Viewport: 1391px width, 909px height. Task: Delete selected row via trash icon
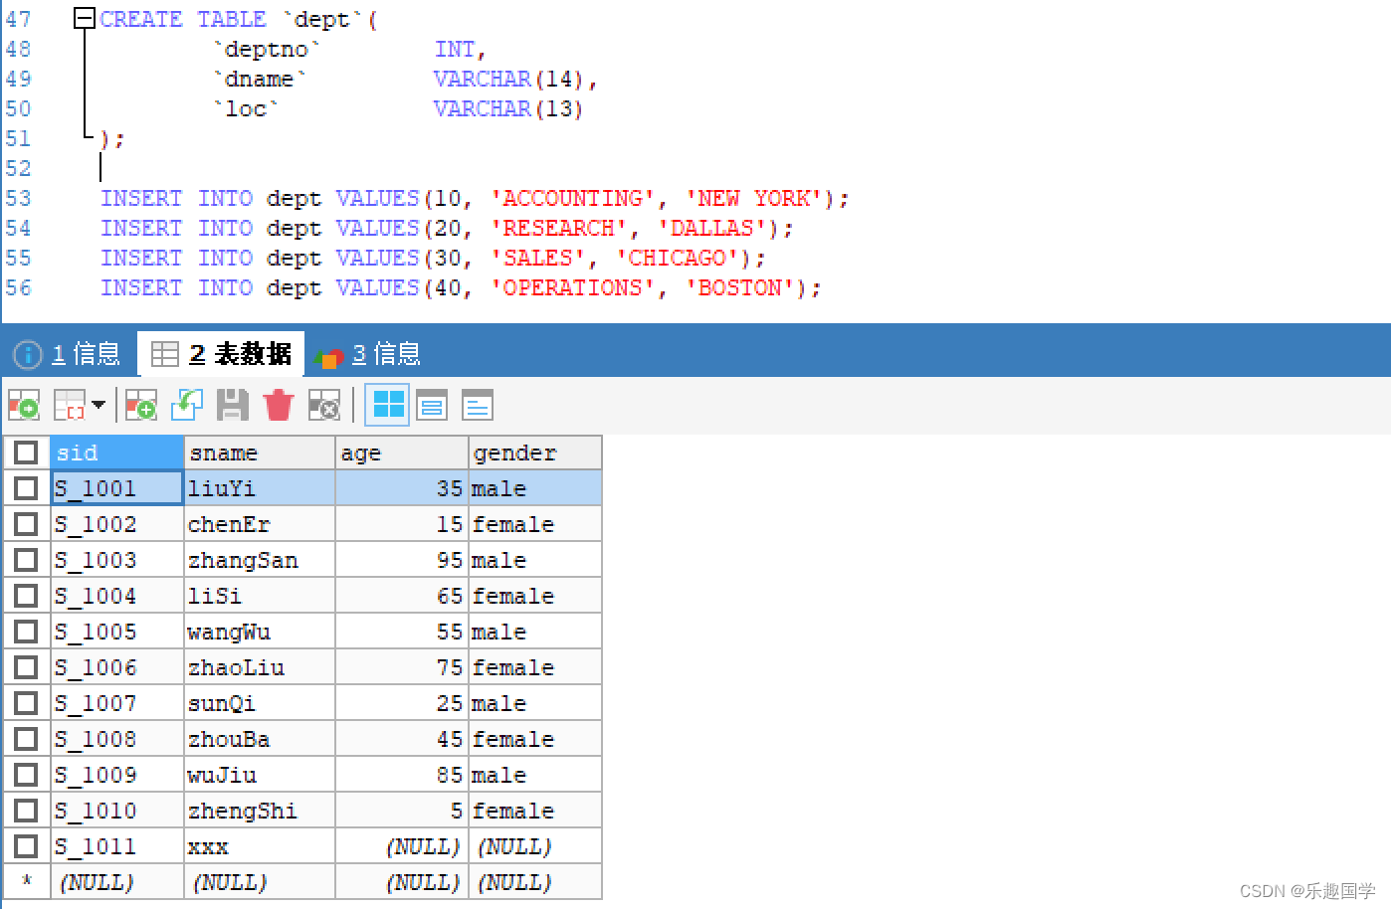coord(278,405)
